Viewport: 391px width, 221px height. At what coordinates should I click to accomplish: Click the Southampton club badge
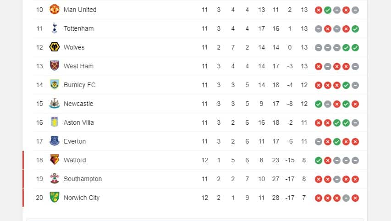click(55, 179)
